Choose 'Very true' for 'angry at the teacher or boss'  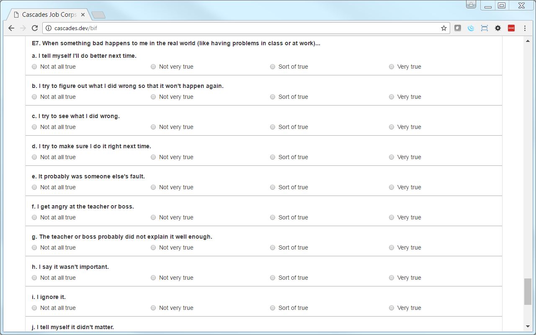pos(392,217)
